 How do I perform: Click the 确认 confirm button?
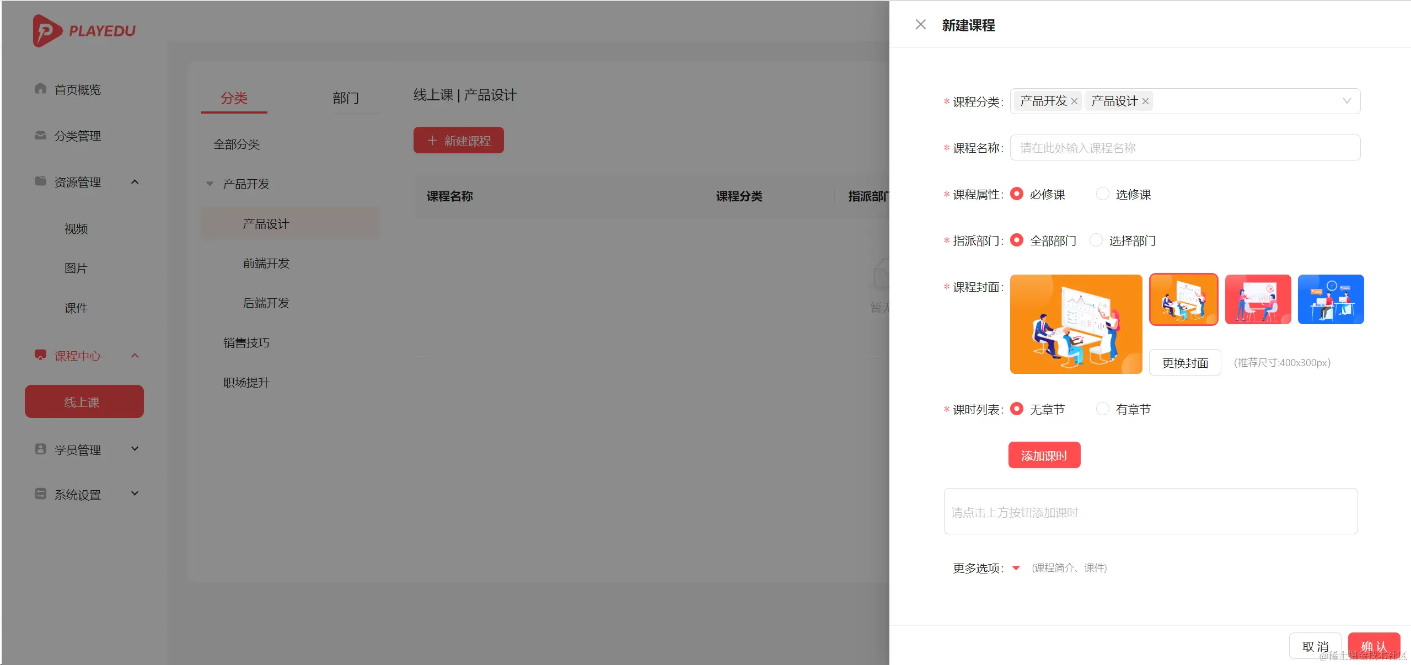(1374, 646)
